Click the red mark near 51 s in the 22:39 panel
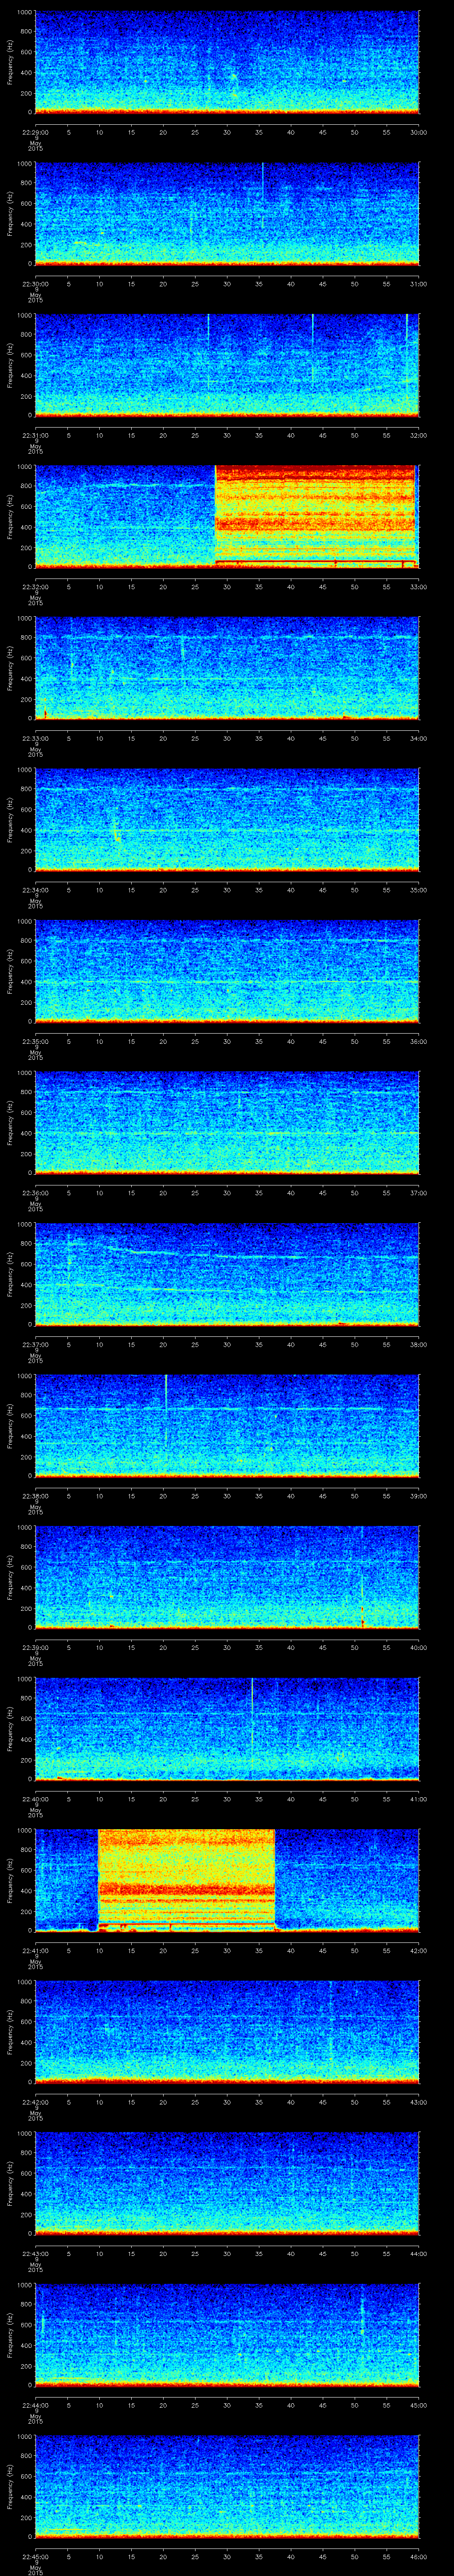454x2576 pixels. 361,1612
